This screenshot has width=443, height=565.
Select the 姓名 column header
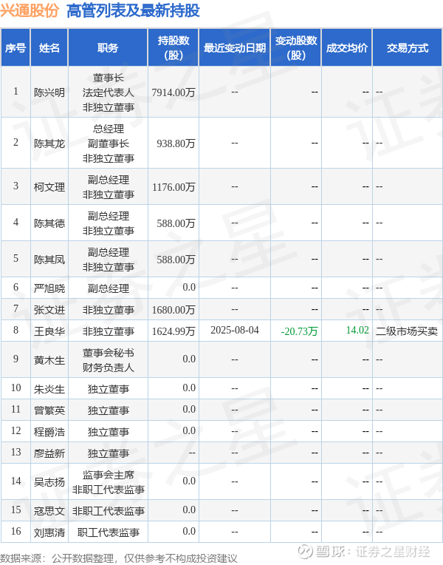(x=49, y=47)
